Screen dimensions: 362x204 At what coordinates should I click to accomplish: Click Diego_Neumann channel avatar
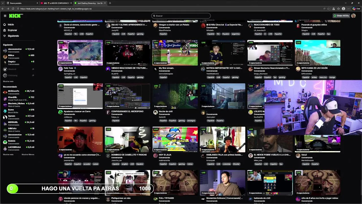tap(250, 69)
